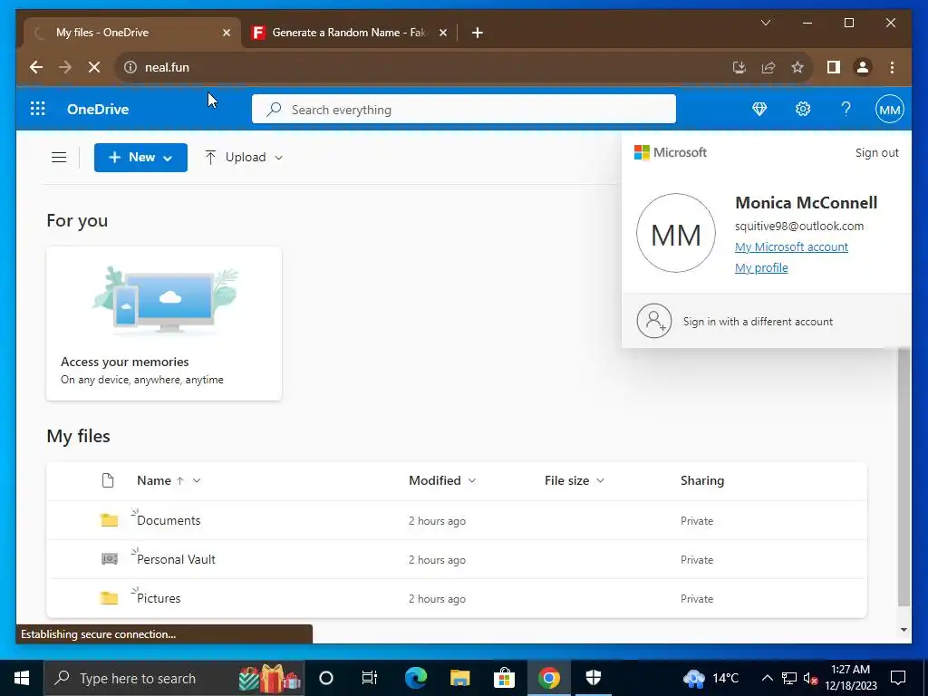This screenshot has width=928, height=696.
Task: Open the Windows Start menu
Action: [22, 678]
